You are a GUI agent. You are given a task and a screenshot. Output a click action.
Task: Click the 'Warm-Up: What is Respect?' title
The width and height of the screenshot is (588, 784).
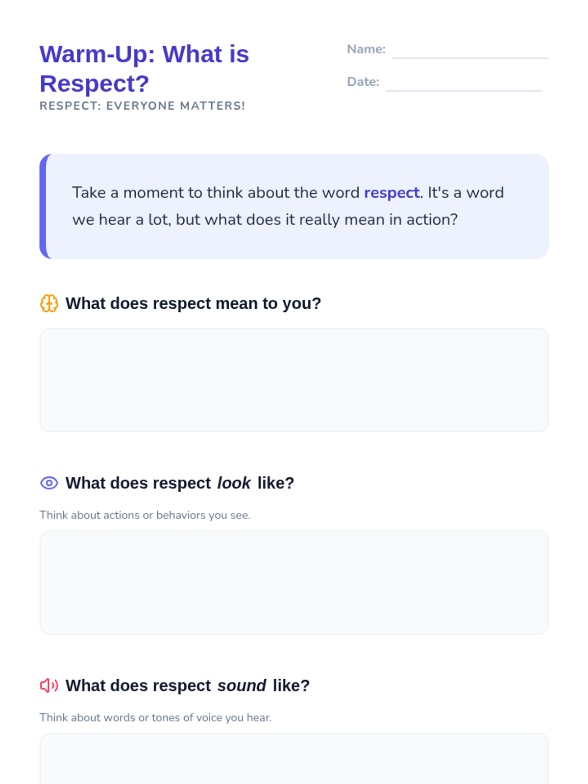point(144,69)
